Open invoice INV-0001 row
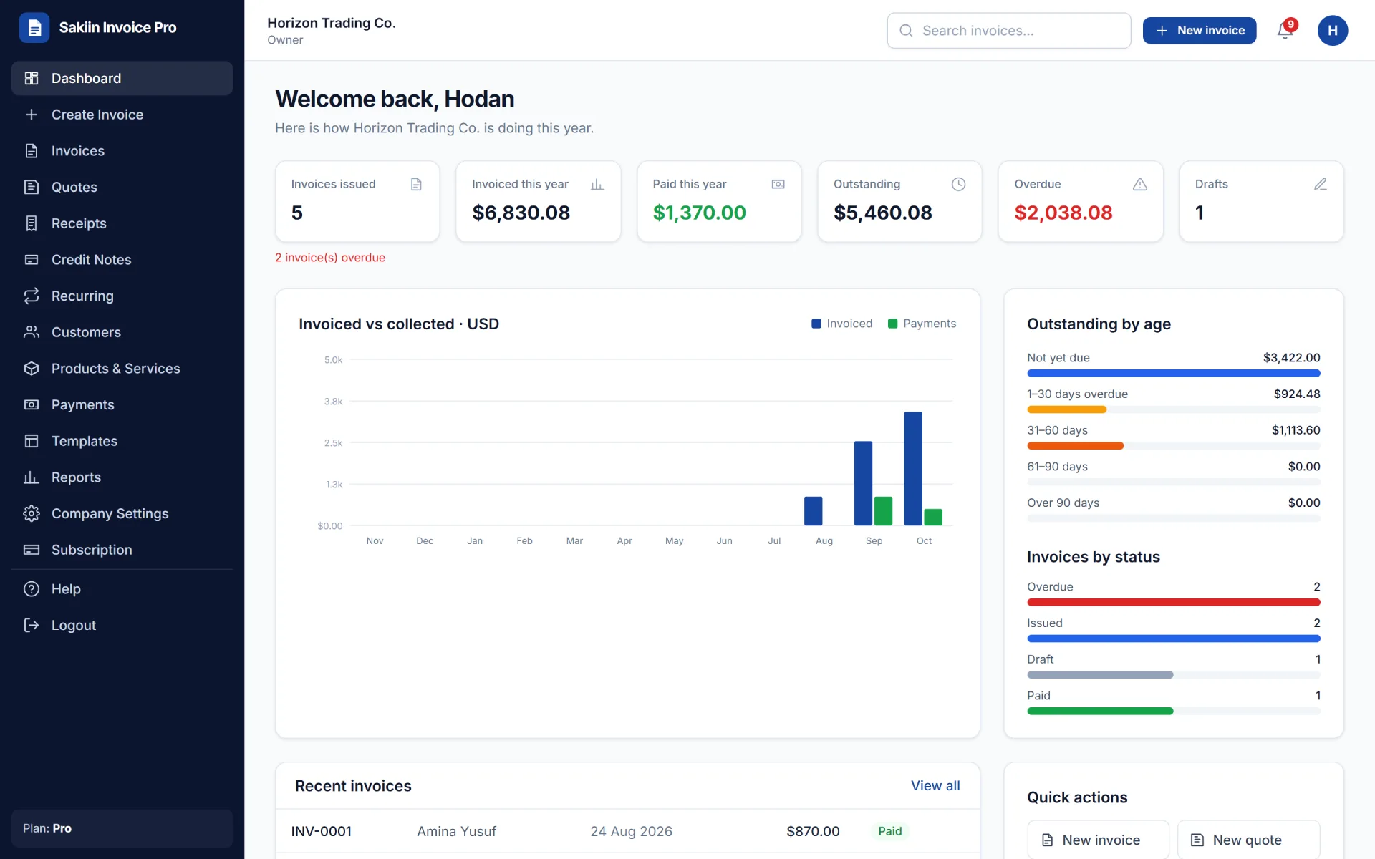The image size is (1375, 859). point(627,831)
